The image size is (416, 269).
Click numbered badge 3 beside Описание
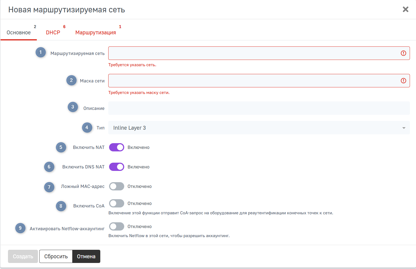[73, 107]
